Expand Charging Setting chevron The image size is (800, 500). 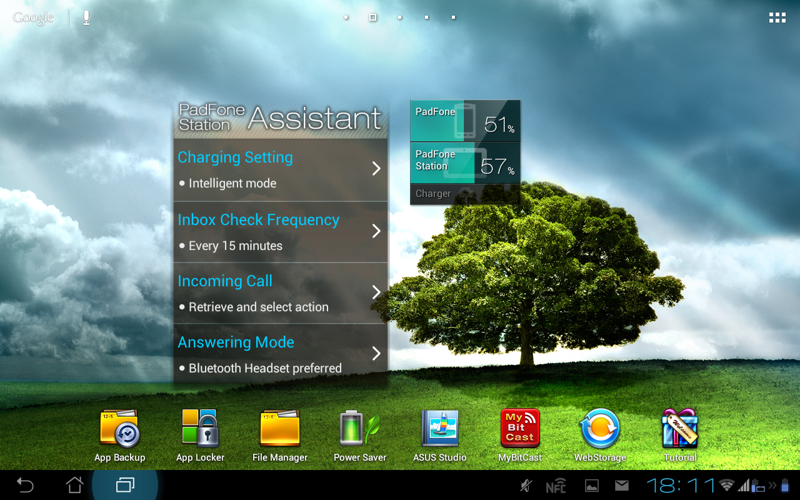376,168
